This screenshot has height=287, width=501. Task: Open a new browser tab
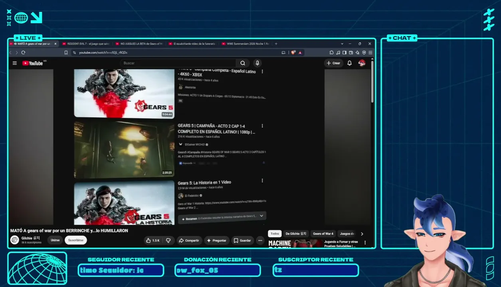pos(276,43)
